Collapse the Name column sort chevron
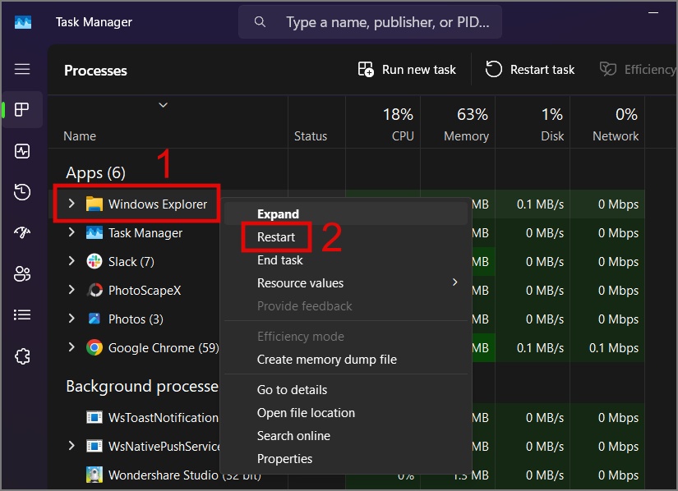Screen dimensions: 678x491 coord(162,105)
